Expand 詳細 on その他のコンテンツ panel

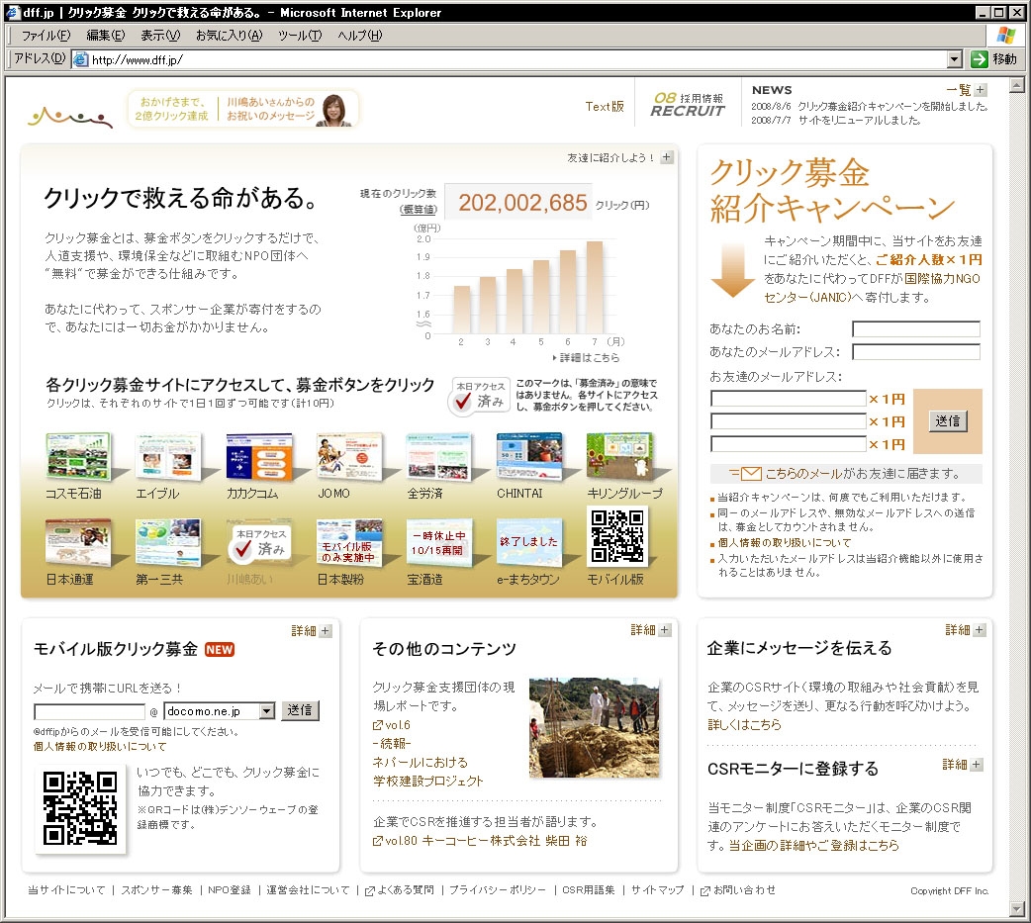click(665, 630)
